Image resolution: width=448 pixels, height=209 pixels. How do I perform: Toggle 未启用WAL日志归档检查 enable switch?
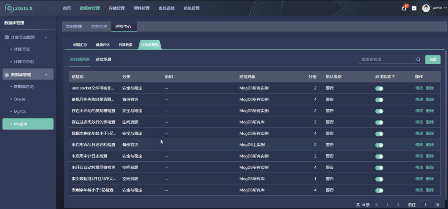pyautogui.click(x=379, y=145)
